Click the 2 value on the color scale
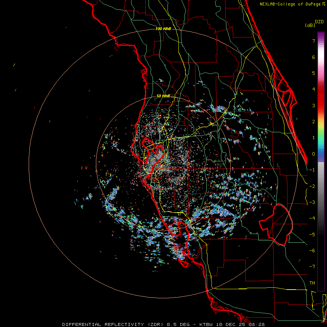Viewport: 327px width, 327px height. (314, 122)
